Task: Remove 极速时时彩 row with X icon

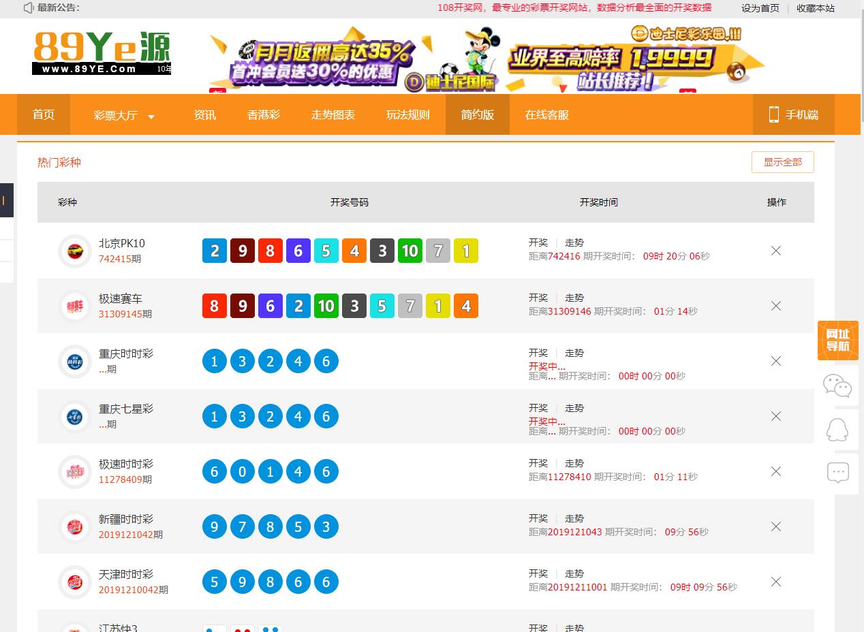Action: tap(776, 471)
